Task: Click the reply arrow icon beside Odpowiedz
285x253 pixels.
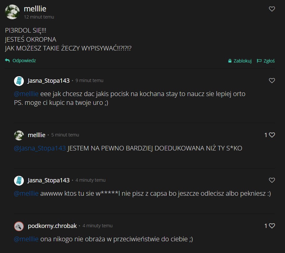Action: click(8, 61)
